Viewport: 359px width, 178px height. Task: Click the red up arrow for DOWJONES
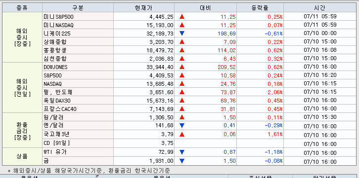pyautogui.click(x=182, y=67)
